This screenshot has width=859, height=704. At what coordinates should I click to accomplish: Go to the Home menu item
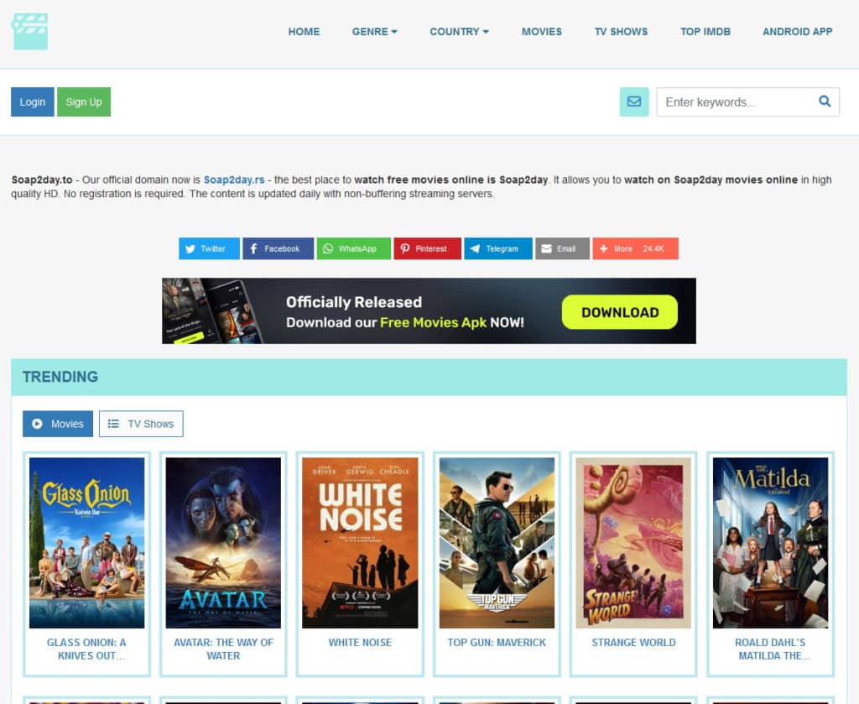pos(304,32)
